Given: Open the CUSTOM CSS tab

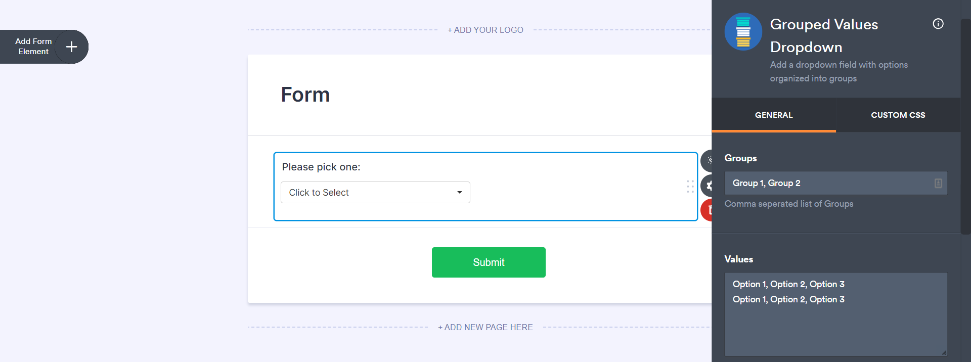Looking at the screenshot, I should (x=898, y=115).
